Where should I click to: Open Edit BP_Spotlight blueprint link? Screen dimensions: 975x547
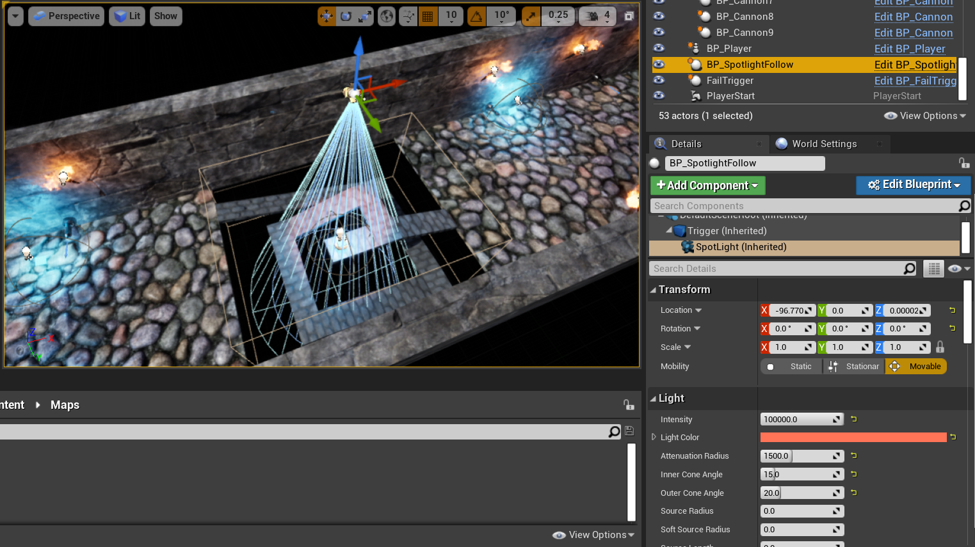[x=915, y=65]
